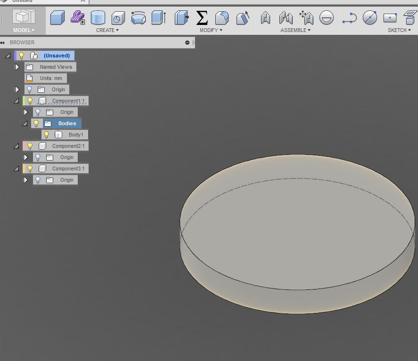This screenshot has width=418, height=361.
Task: Select the Cylinder primitive tool
Action: tap(98, 18)
